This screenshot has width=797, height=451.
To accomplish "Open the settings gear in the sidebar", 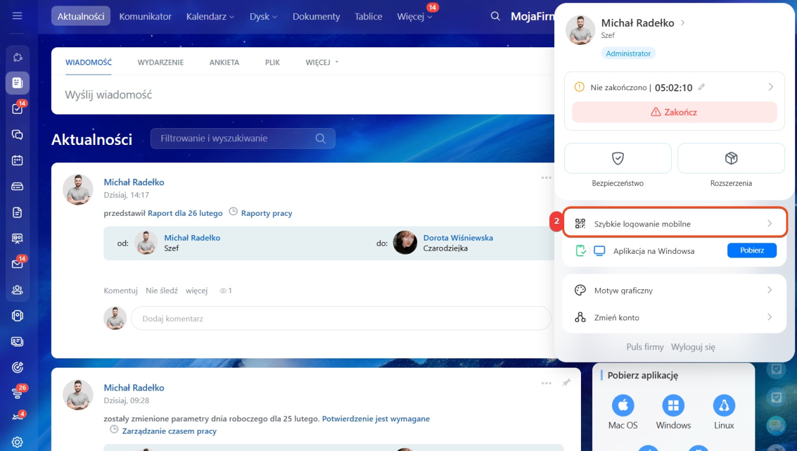I will (x=17, y=442).
